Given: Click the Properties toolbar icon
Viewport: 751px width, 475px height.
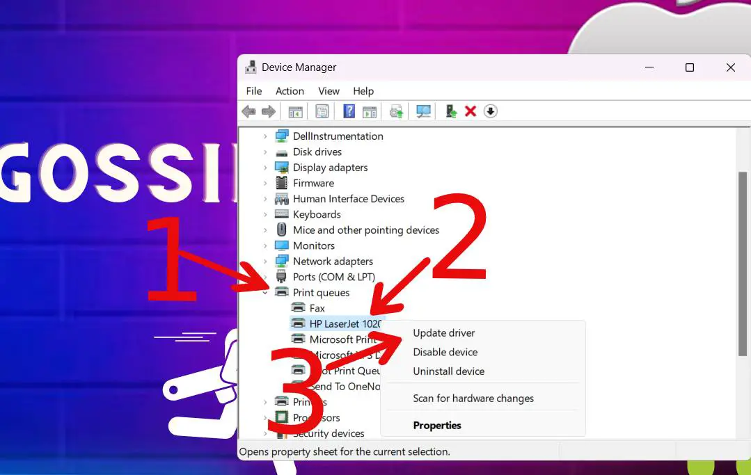Looking at the screenshot, I should pyautogui.click(x=322, y=111).
